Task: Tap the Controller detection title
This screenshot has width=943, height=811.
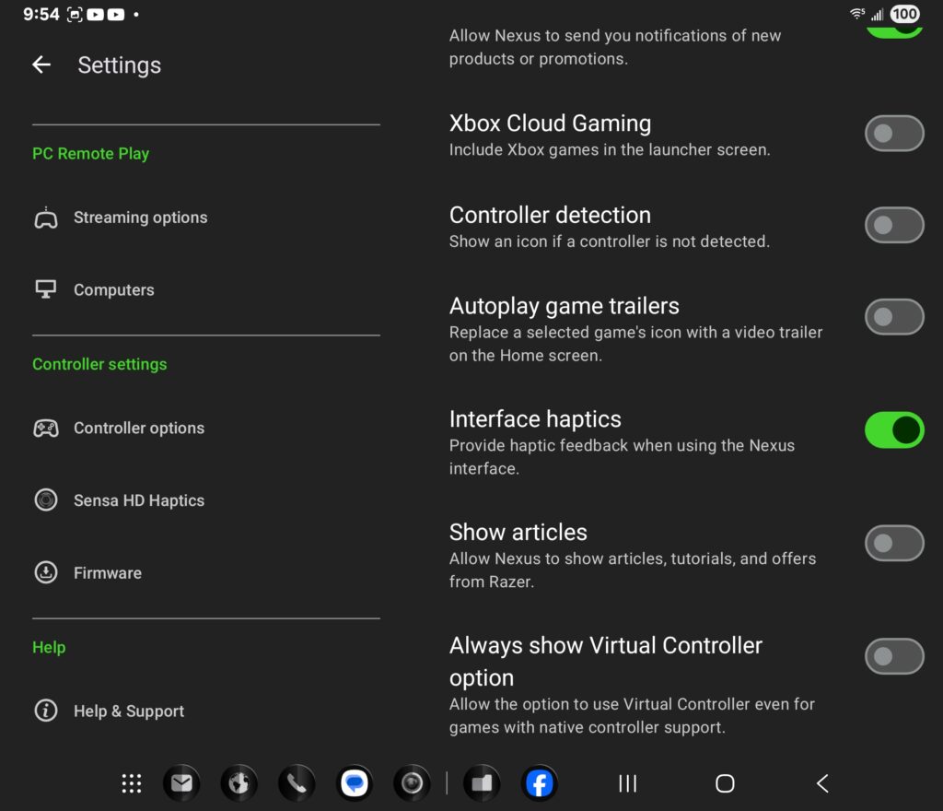Action: click(550, 215)
